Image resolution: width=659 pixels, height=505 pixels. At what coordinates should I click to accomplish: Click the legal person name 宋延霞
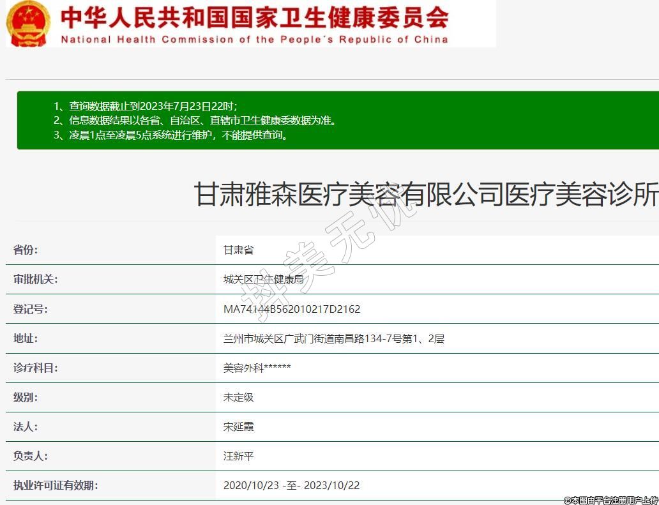[x=238, y=426]
